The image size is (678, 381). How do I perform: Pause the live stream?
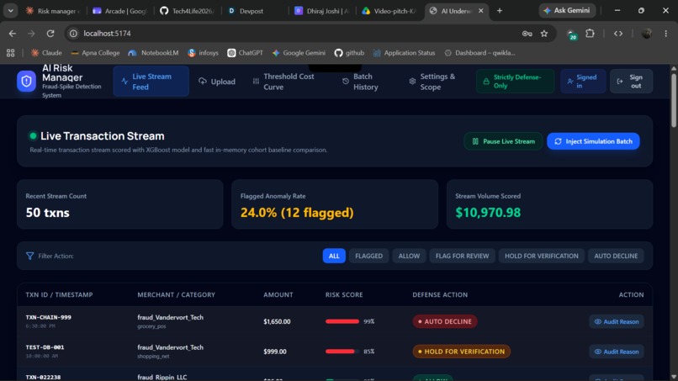click(x=503, y=141)
